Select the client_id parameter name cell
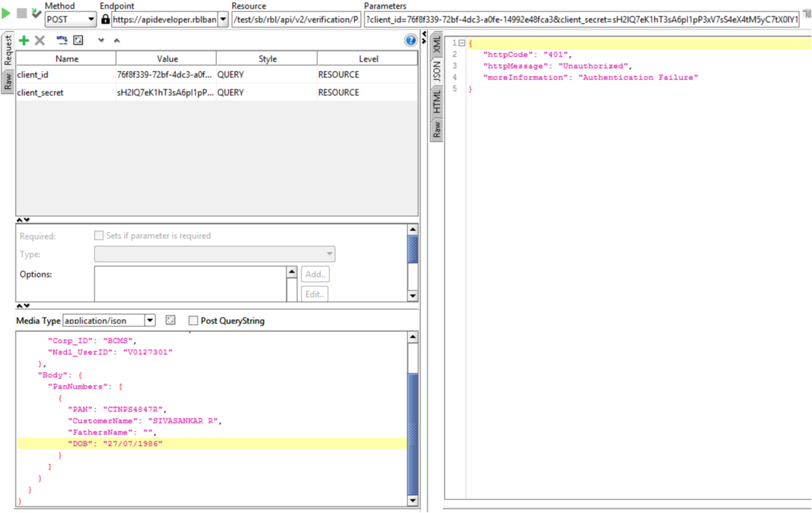This screenshot has width=812, height=513. point(67,74)
